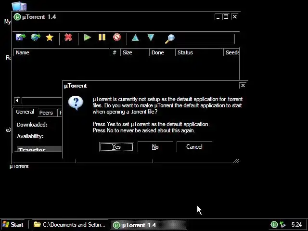Click the Add Torrent toolbar icon

(x=21, y=37)
